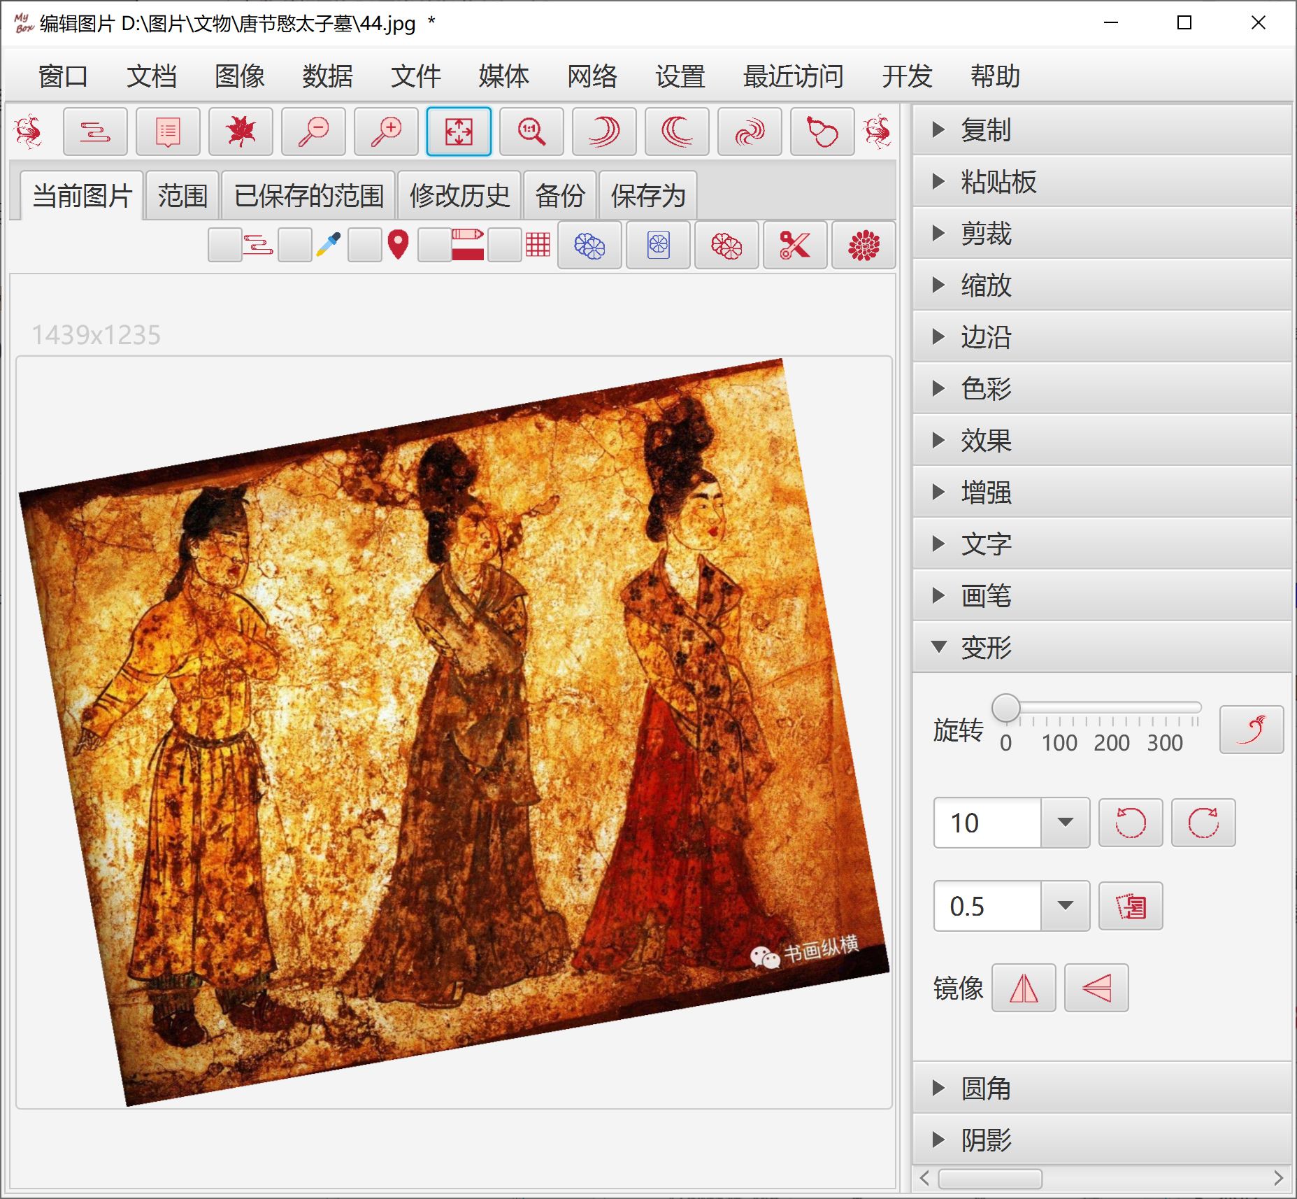Open the rotation angle dropdown showing 10
This screenshot has width=1297, height=1199.
(x=1065, y=823)
